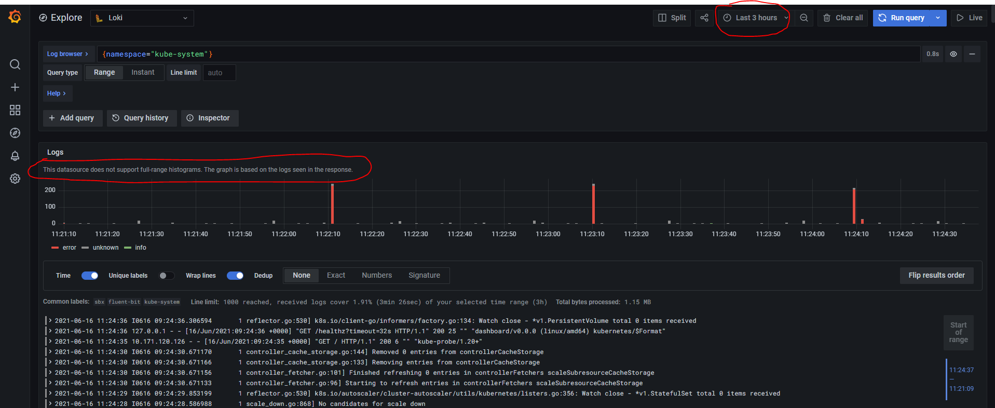Expand the Help section
This screenshot has width=995, height=408.
(x=57, y=93)
